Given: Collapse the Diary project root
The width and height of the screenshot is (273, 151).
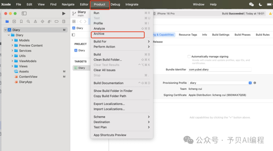Looking at the screenshot, I should [5, 30].
